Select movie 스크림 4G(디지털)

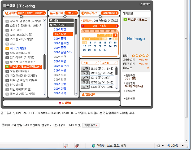click(x=21, y=39)
